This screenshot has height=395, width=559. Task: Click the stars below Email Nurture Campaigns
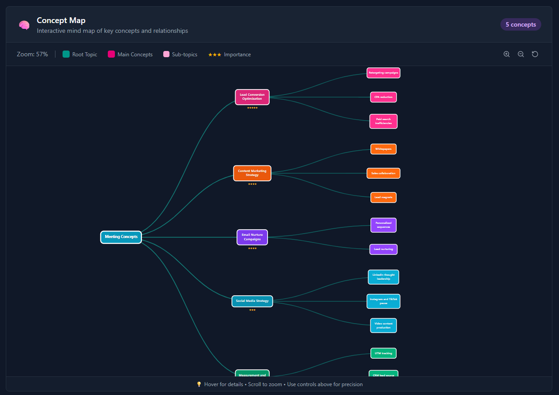pos(252,248)
